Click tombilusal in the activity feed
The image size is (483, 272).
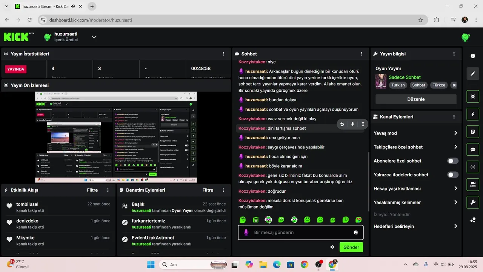[x=27, y=204]
